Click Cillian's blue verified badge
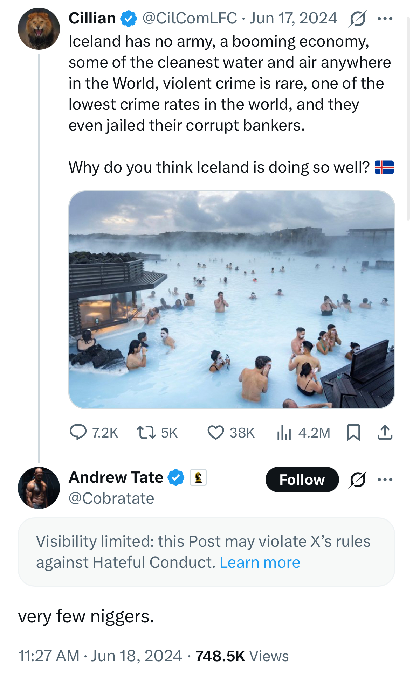The width and height of the screenshot is (413, 678). pos(129,19)
